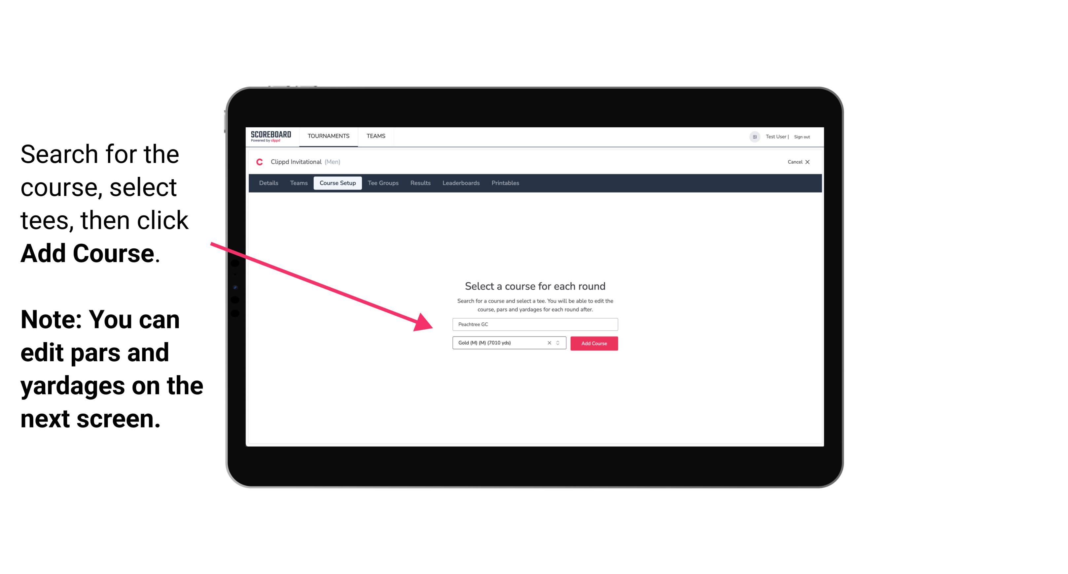Click the Add Course button
The width and height of the screenshot is (1068, 574).
point(593,343)
